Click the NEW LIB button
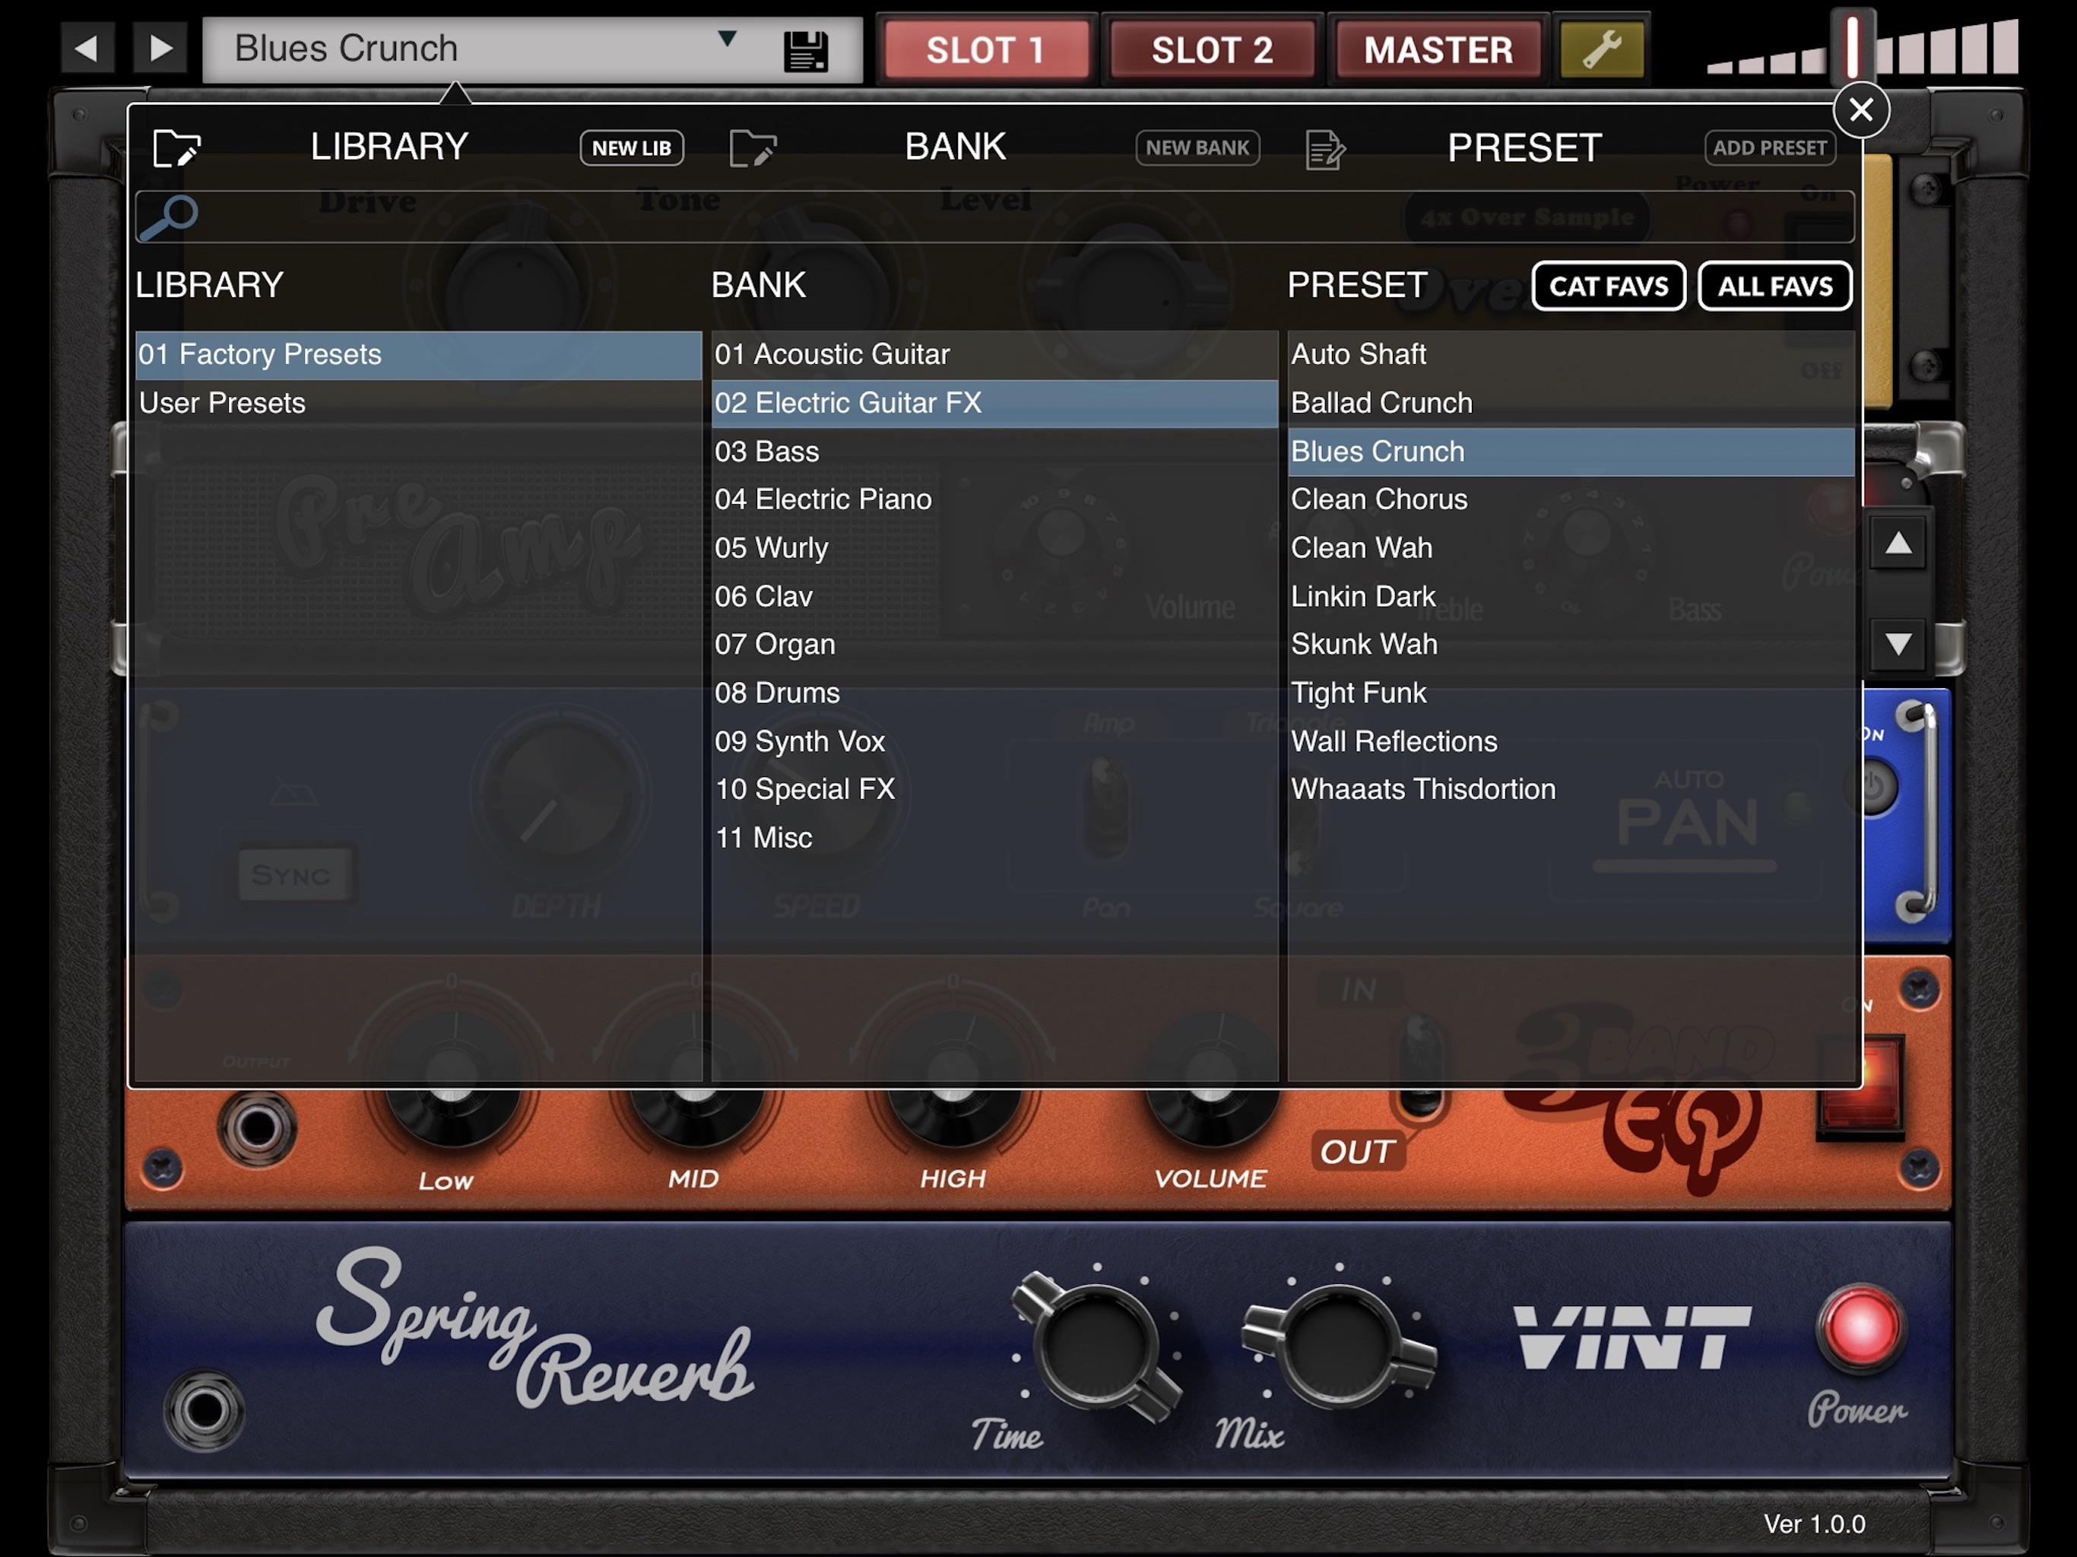The image size is (2077, 1557). [631, 148]
